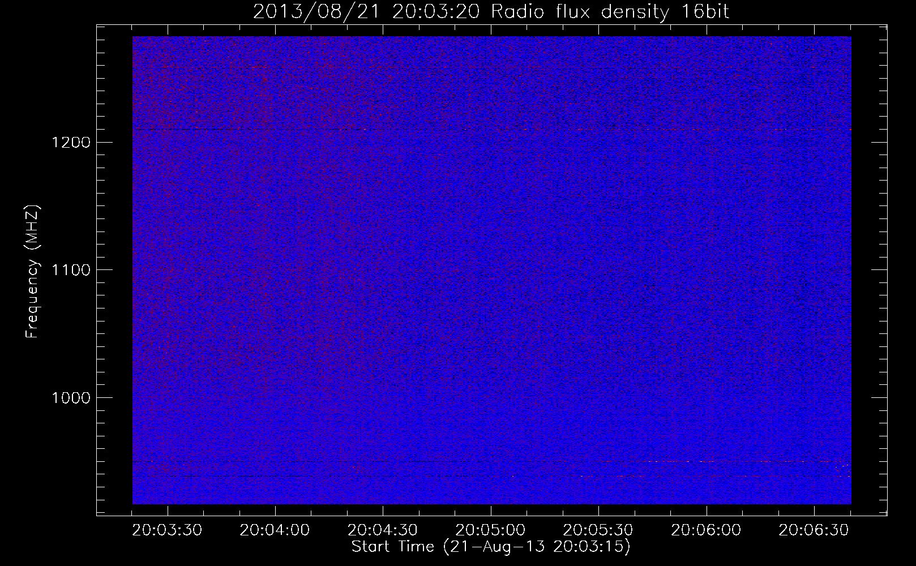Click the 20:05:30 time tick label

tap(598, 530)
